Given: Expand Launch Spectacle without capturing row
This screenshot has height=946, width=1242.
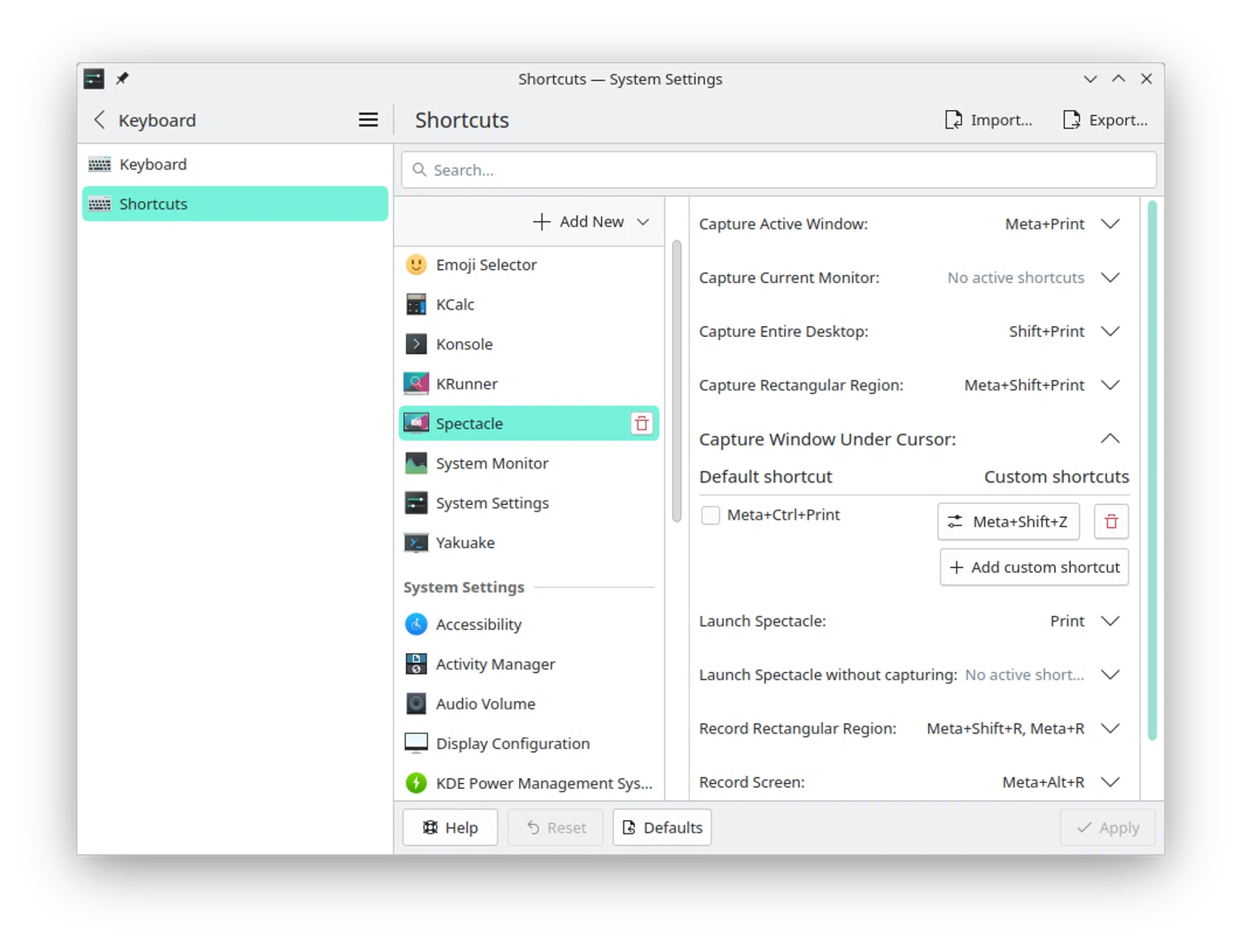Looking at the screenshot, I should [1110, 675].
